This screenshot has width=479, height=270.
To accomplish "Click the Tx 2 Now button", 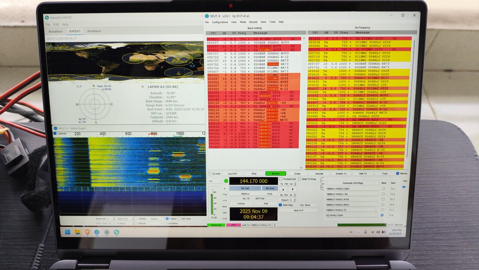I will (393, 194).
